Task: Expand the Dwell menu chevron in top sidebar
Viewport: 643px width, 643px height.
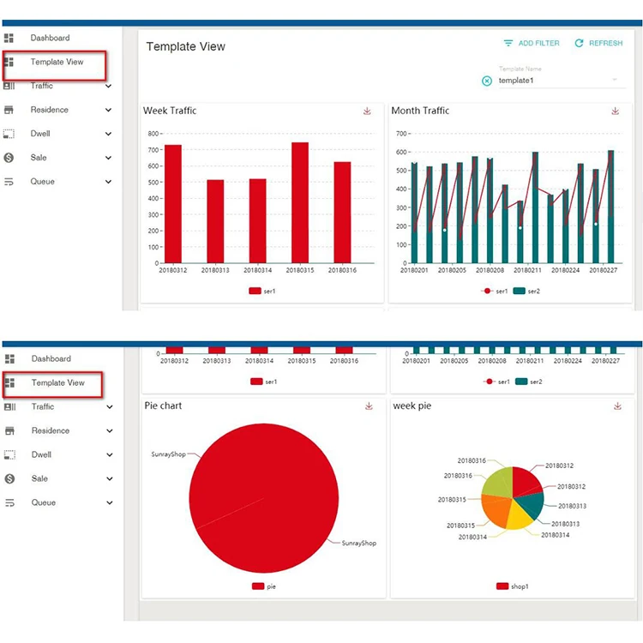Action: click(x=108, y=134)
